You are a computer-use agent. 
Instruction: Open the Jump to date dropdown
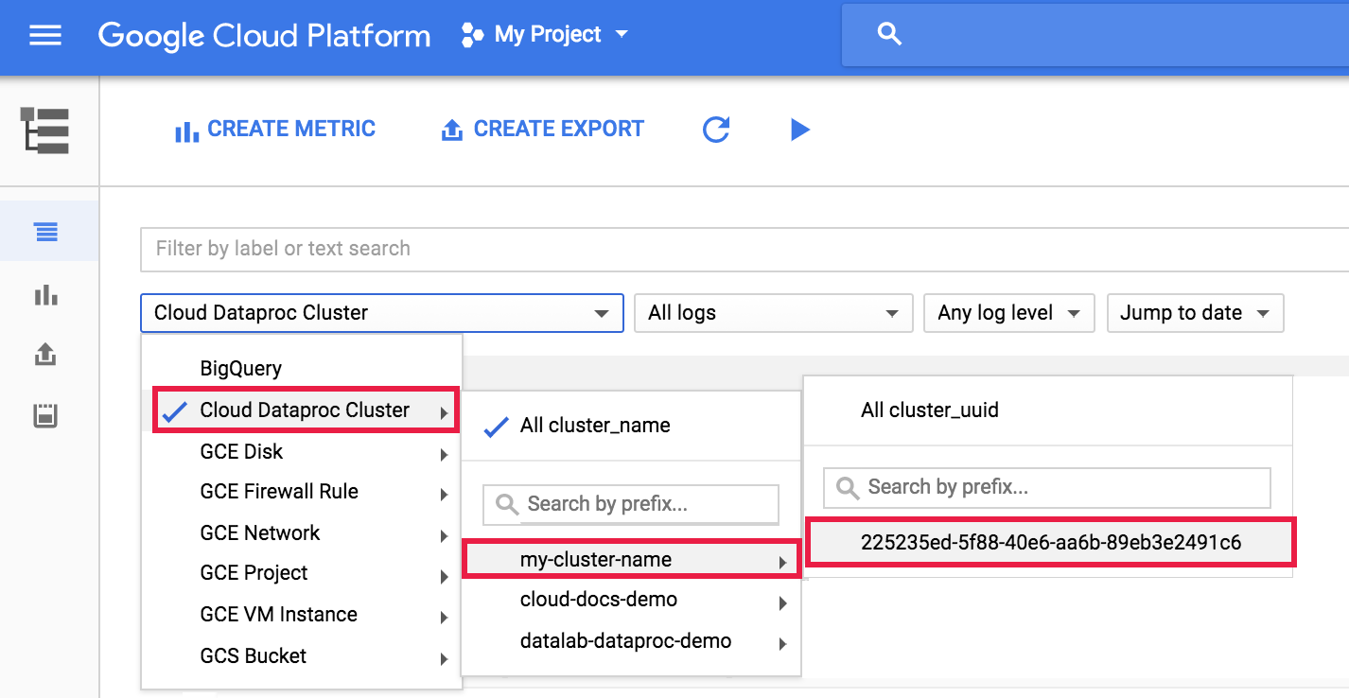pyautogui.click(x=1194, y=313)
